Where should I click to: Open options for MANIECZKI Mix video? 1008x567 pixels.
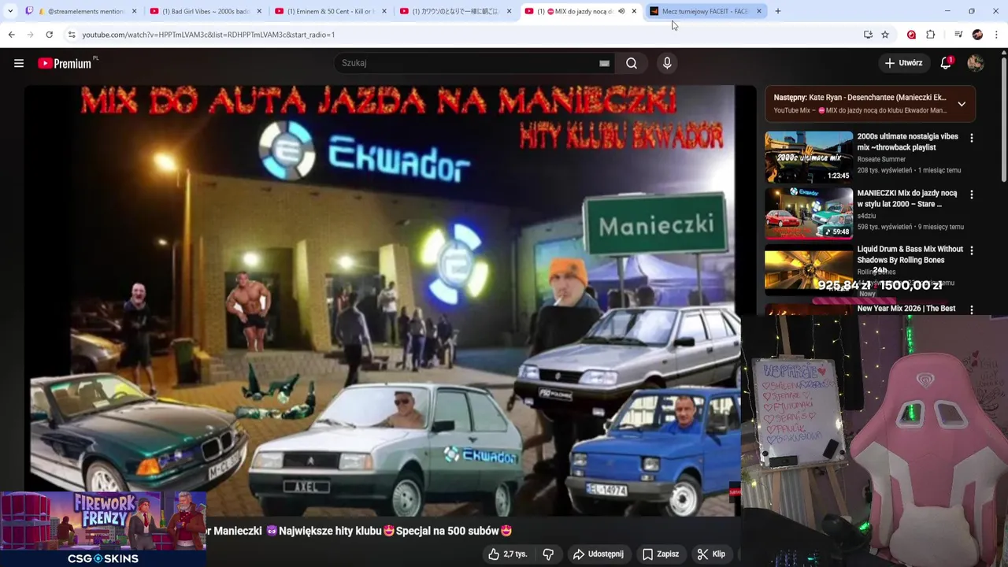pyautogui.click(x=971, y=195)
